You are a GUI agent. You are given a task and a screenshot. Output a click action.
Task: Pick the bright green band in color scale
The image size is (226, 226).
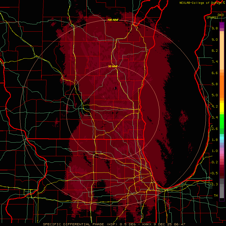(222, 121)
